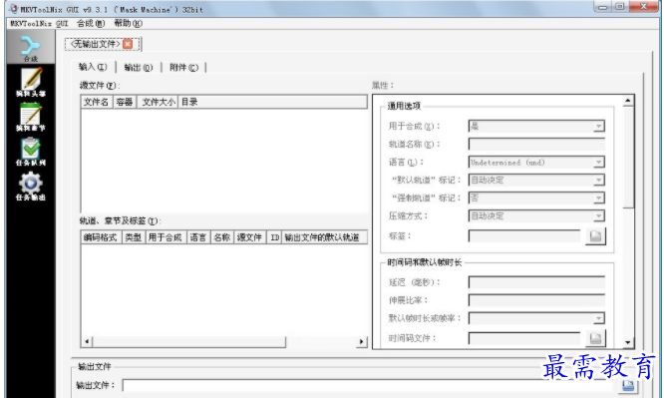Click down arrow of properties panel scrollbar
Screen dimensions: 664x398
click(627, 342)
